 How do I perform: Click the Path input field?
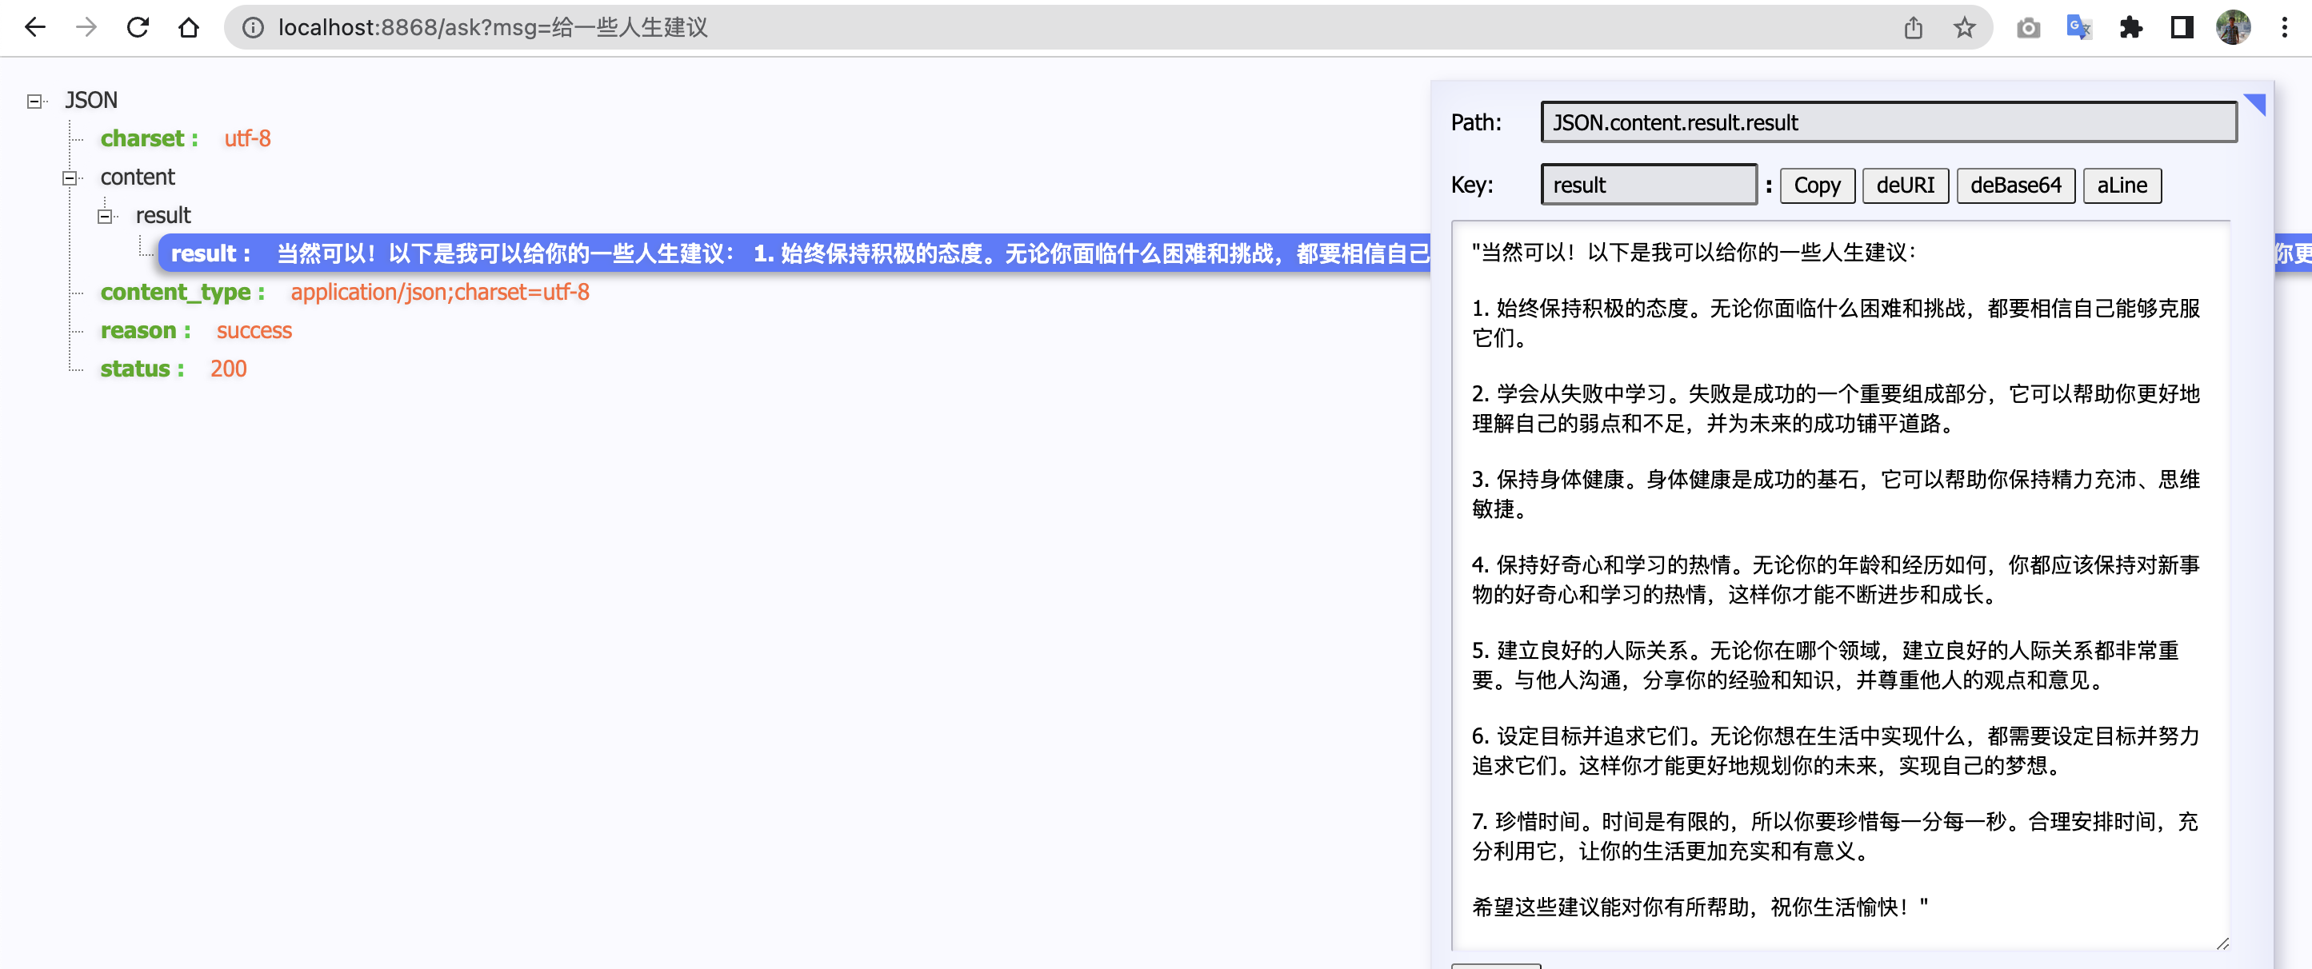click(x=1887, y=122)
